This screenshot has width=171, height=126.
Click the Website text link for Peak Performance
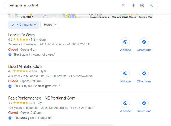click(x=125, y=111)
